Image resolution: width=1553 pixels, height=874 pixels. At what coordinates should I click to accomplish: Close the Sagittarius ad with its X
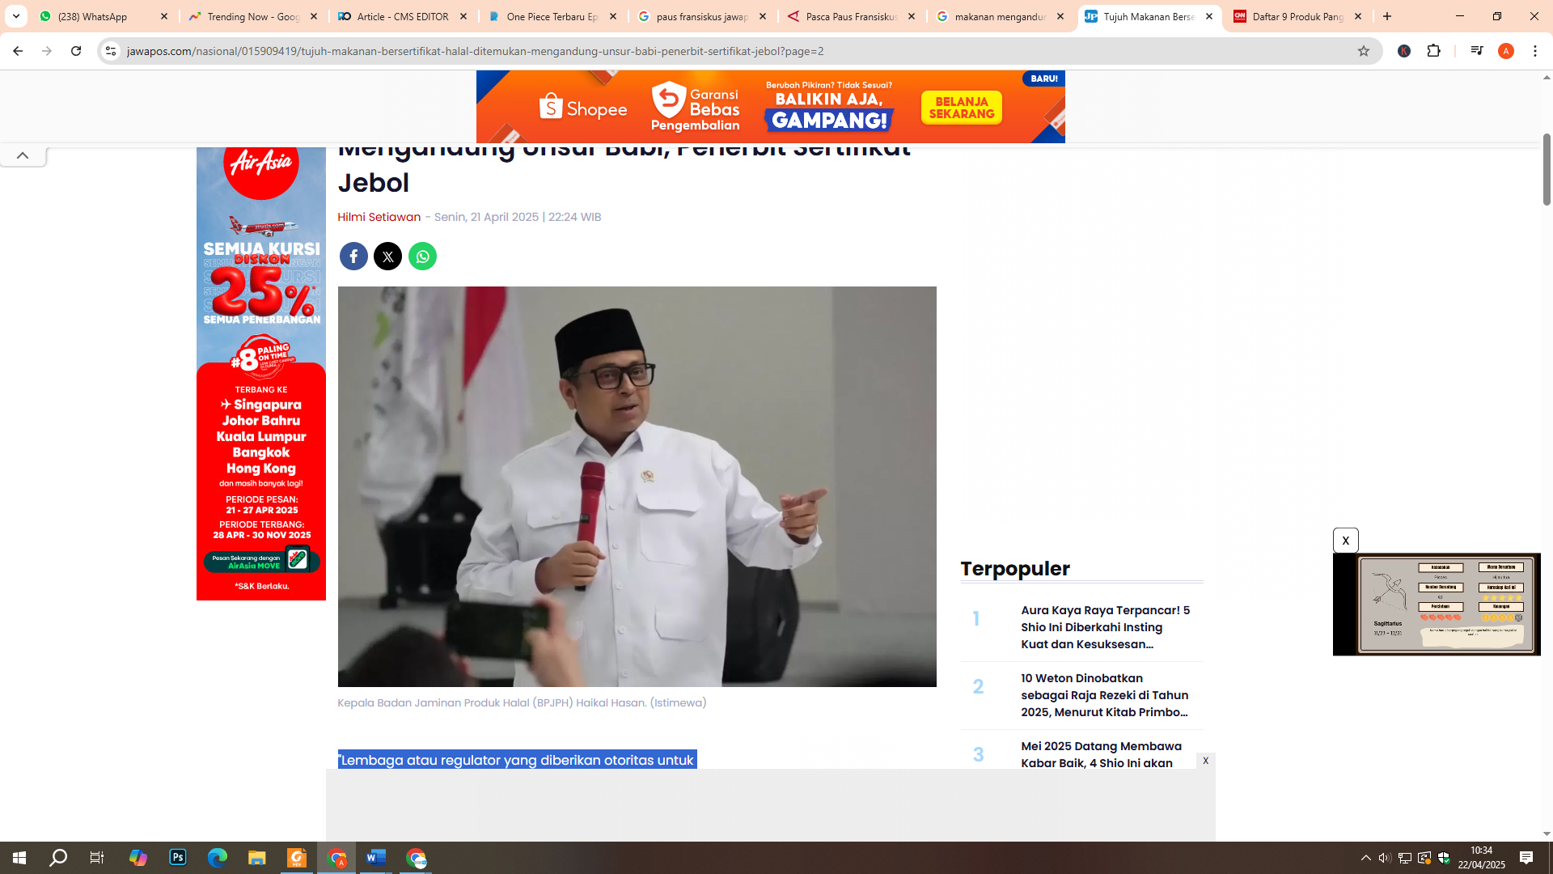point(1345,540)
